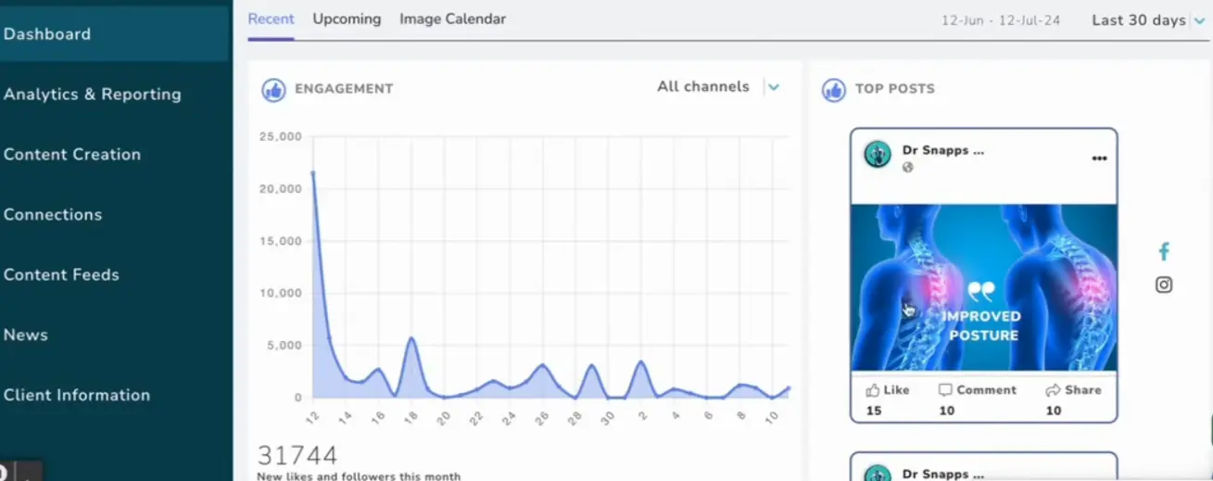This screenshot has width=1213, height=481.
Task: Go to Analytics & Reporting
Action: 93,95
